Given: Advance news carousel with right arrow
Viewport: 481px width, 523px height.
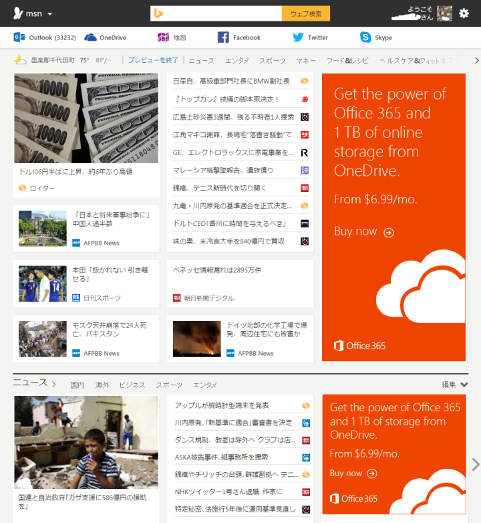Looking at the screenshot, I should [x=476, y=464].
